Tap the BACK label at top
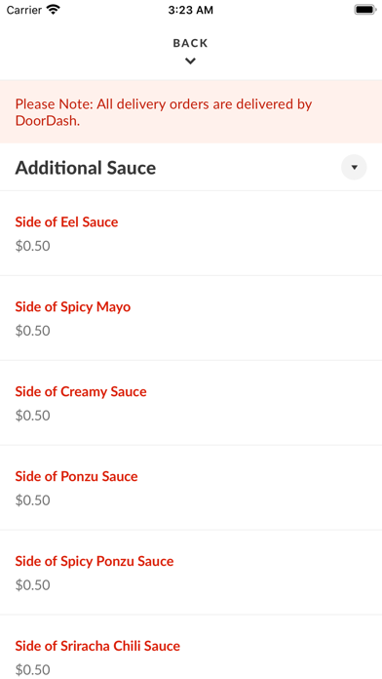The image size is (382, 679). coord(190,43)
